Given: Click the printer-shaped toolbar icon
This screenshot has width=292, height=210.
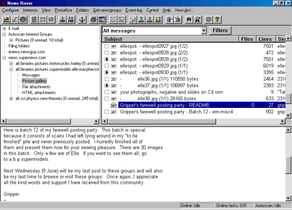Looking at the screenshot, I should pos(93,20).
